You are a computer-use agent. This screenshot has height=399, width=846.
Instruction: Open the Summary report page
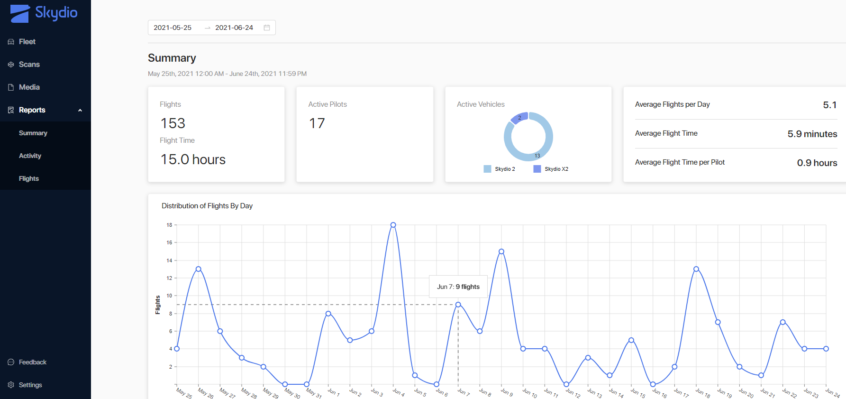33,133
